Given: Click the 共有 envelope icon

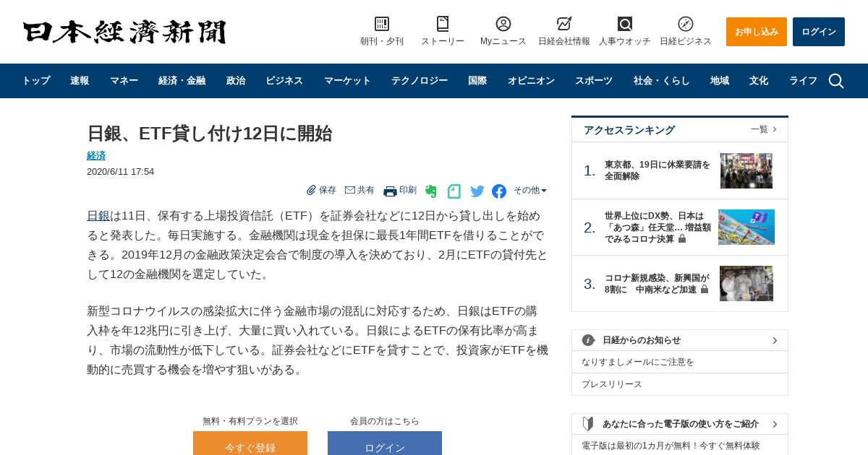Looking at the screenshot, I should [x=350, y=190].
